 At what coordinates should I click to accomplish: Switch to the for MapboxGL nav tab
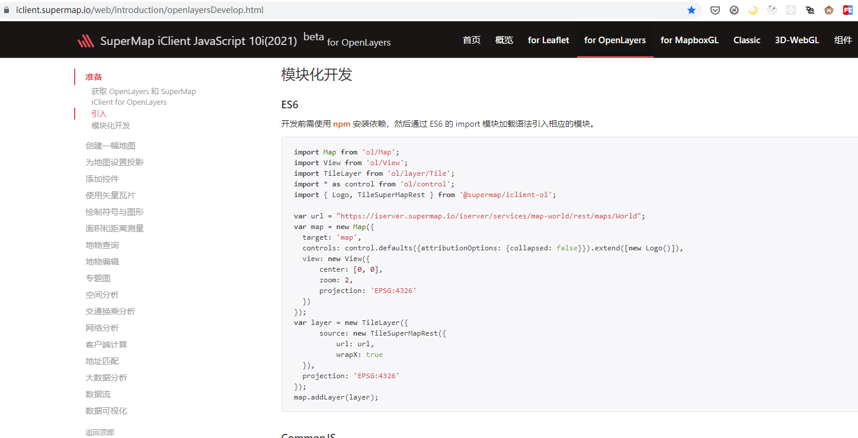tap(690, 40)
